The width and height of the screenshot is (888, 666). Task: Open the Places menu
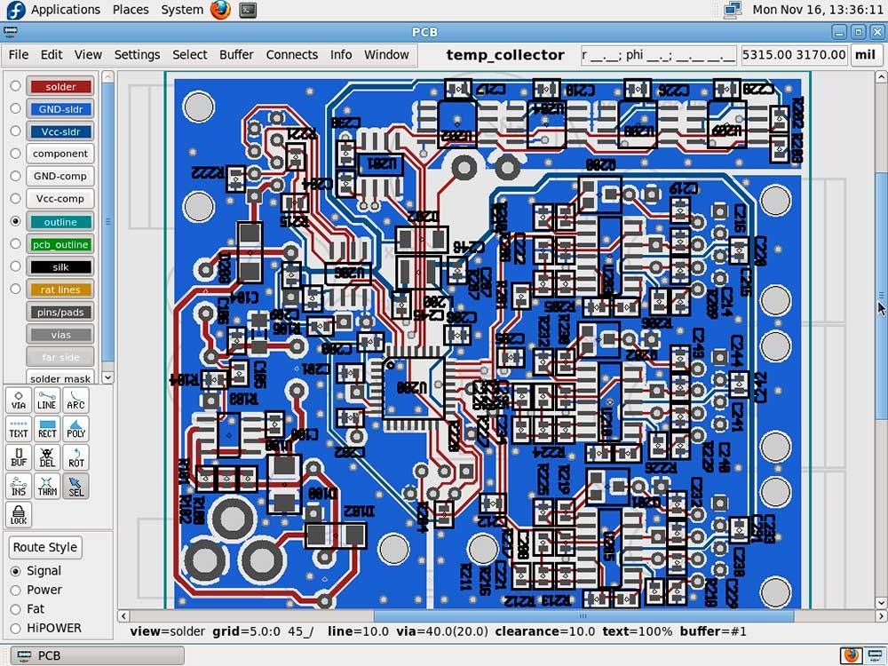[x=131, y=10]
